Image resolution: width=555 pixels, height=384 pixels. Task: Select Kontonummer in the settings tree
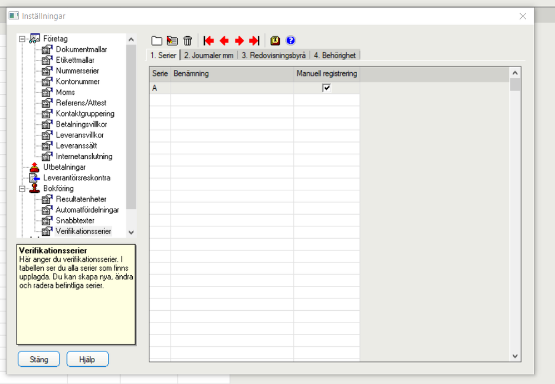coord(78,82)
